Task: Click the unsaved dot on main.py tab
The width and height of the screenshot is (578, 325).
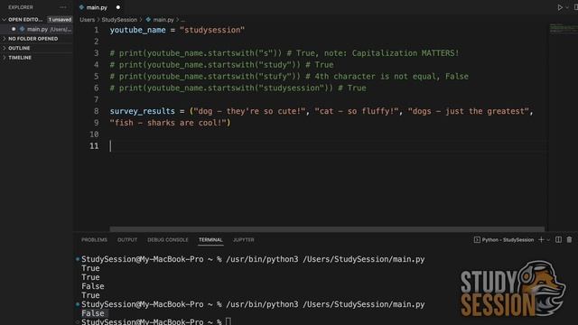Action: pos(118,7)
